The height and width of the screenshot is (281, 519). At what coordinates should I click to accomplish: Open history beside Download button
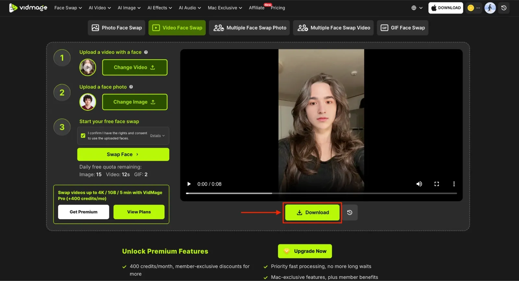coord(350,213)
